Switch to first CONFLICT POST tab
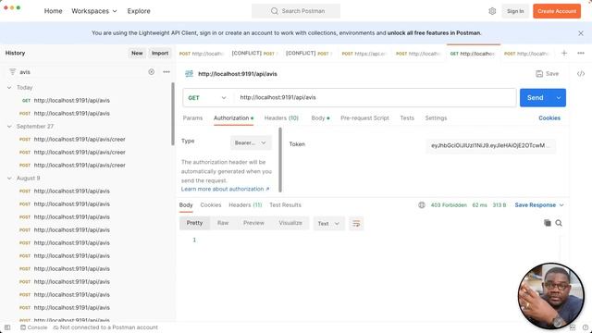Image resolution: width=592 pixels, height=333 pixels. coord(254,54)
